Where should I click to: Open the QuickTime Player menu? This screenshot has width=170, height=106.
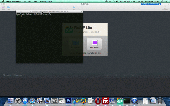14,1
